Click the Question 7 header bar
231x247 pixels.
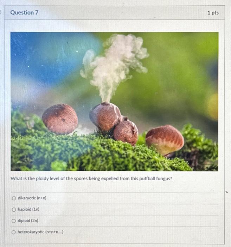click(115, 13)
